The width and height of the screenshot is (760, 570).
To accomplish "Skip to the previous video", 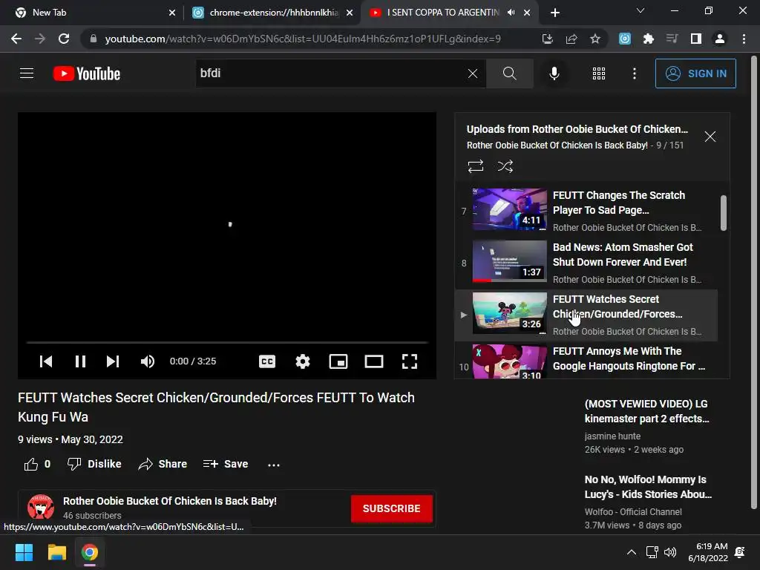I will pos(46,361).
